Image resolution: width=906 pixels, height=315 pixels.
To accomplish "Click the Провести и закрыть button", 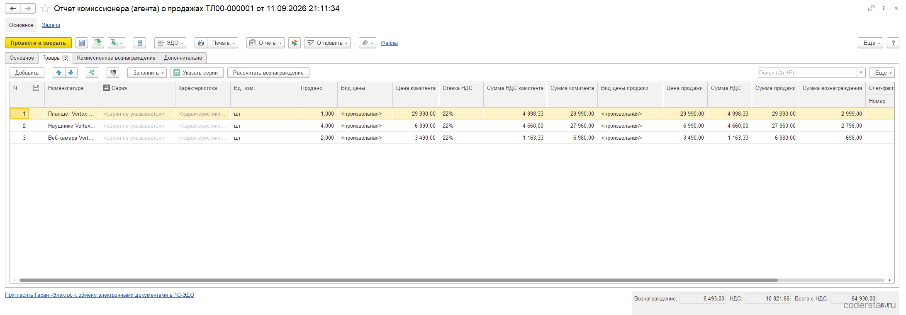I will click(x=38, y=43).
